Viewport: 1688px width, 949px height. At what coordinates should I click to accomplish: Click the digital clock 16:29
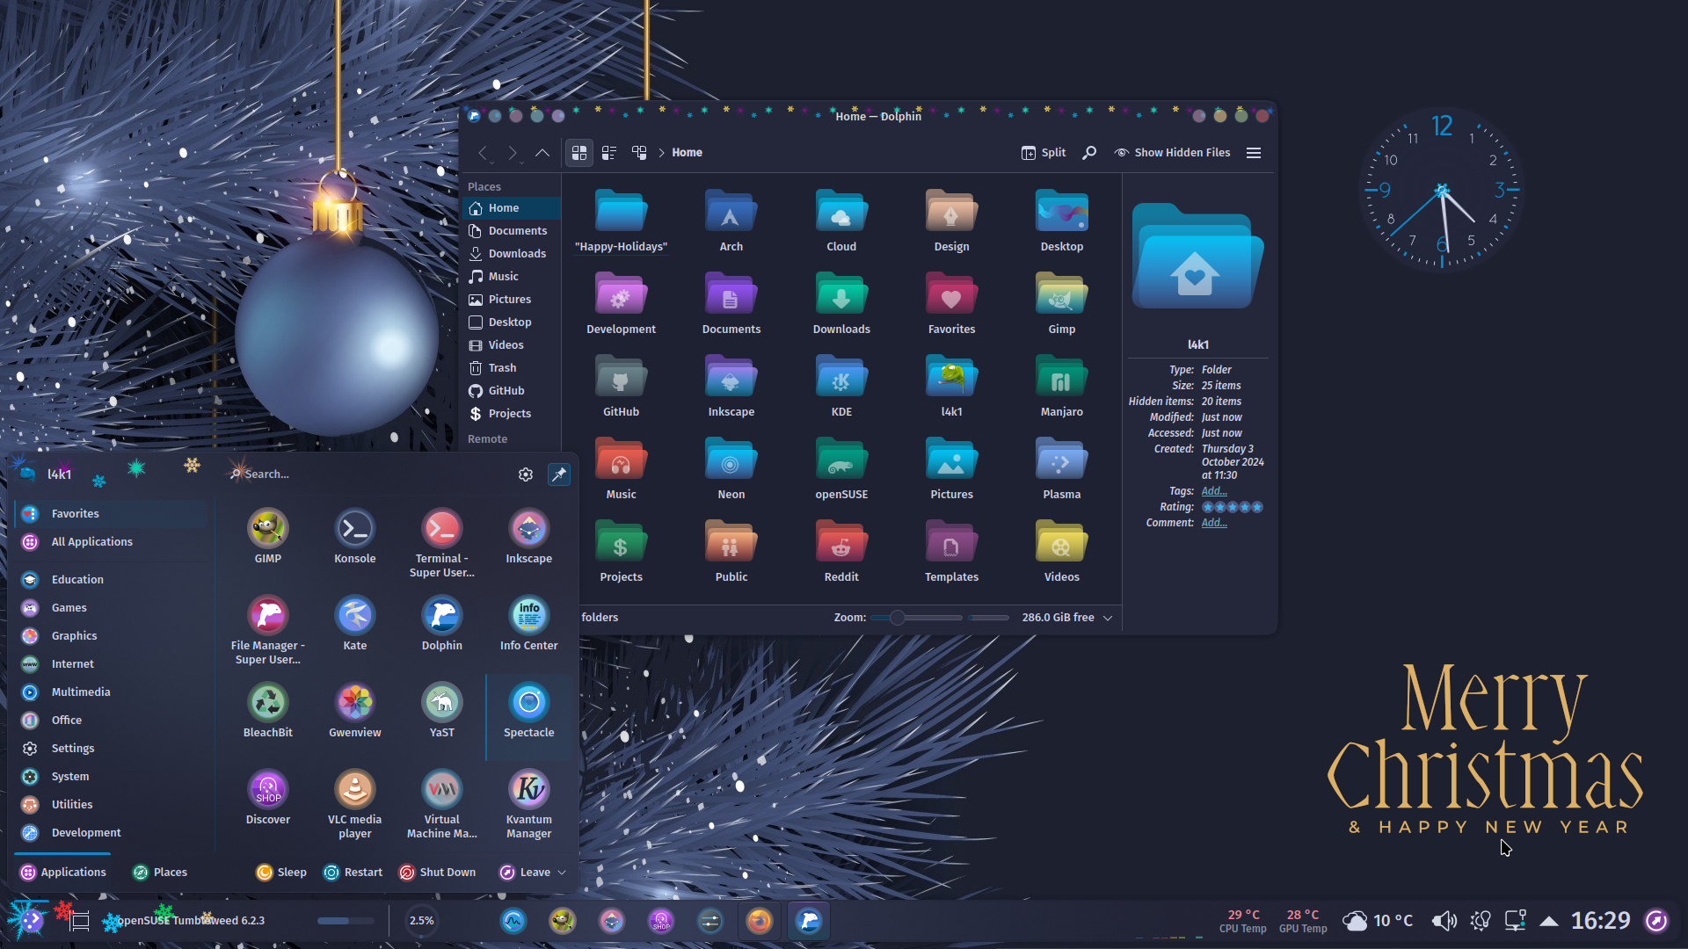coord(1600,921)
